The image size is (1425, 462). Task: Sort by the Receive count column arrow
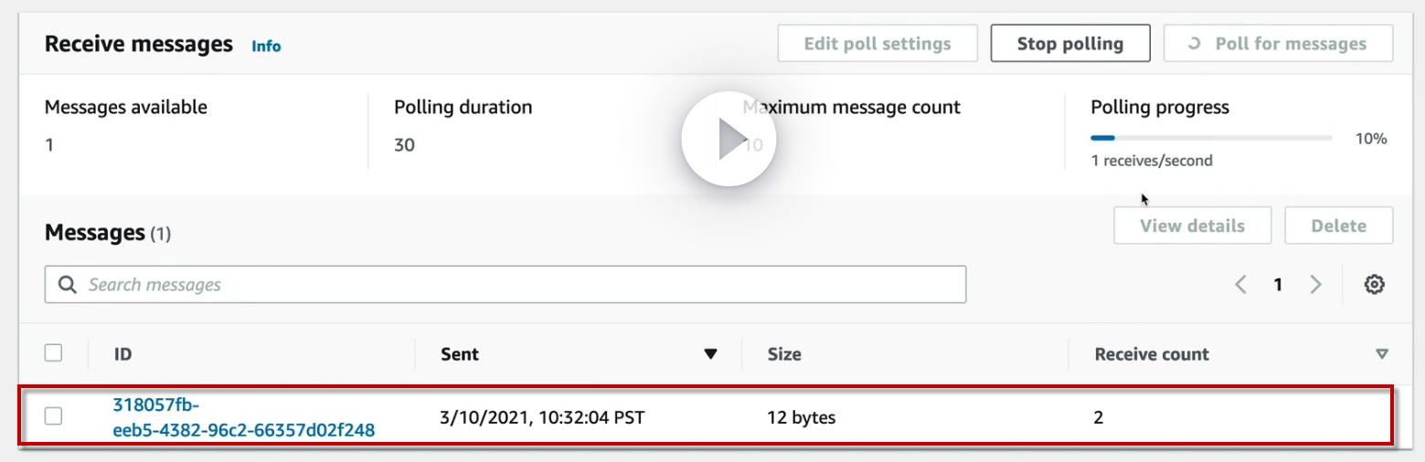point(1382,354)
